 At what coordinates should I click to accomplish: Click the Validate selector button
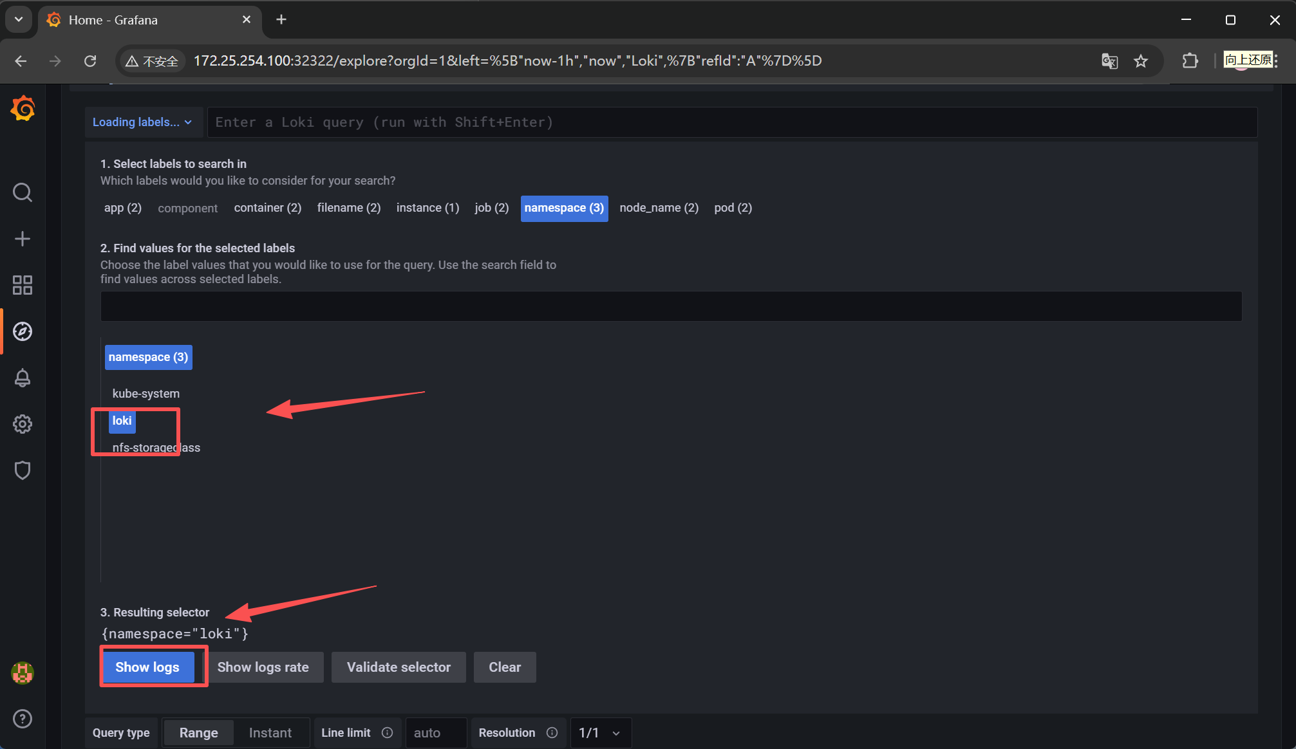[x=399, y=667]
